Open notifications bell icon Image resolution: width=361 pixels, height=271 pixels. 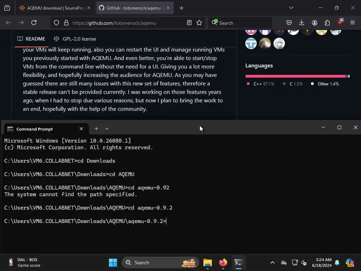click(337, 263)
